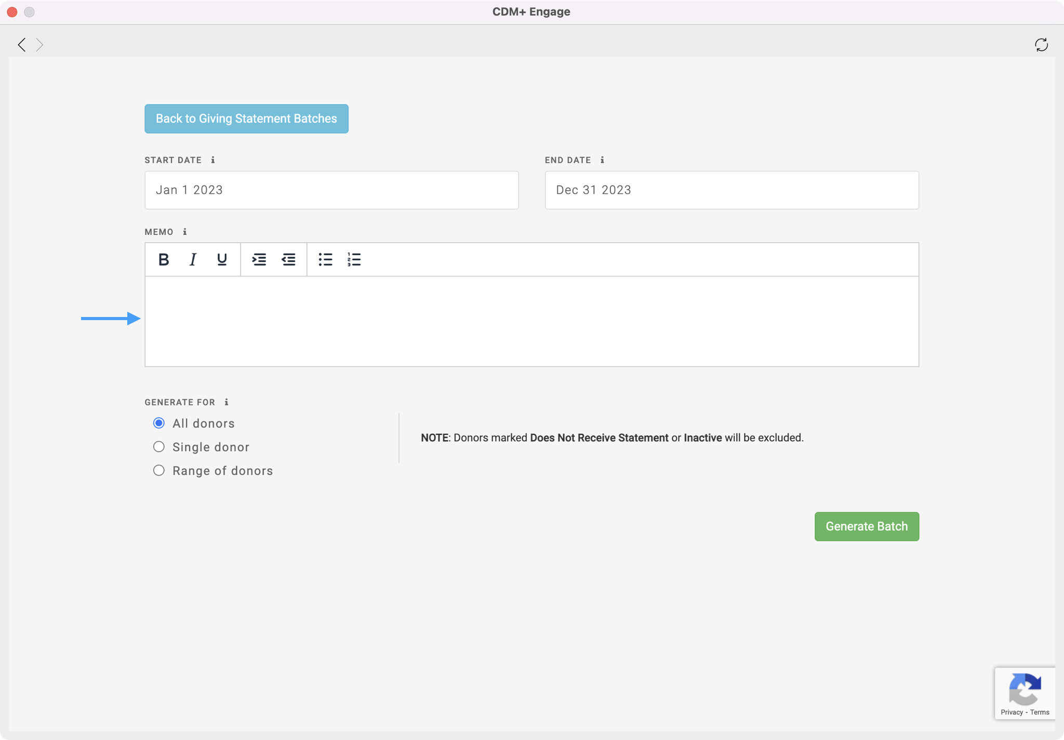
Task: Show info icon next to Generate For
Action: tap(226, 402)
